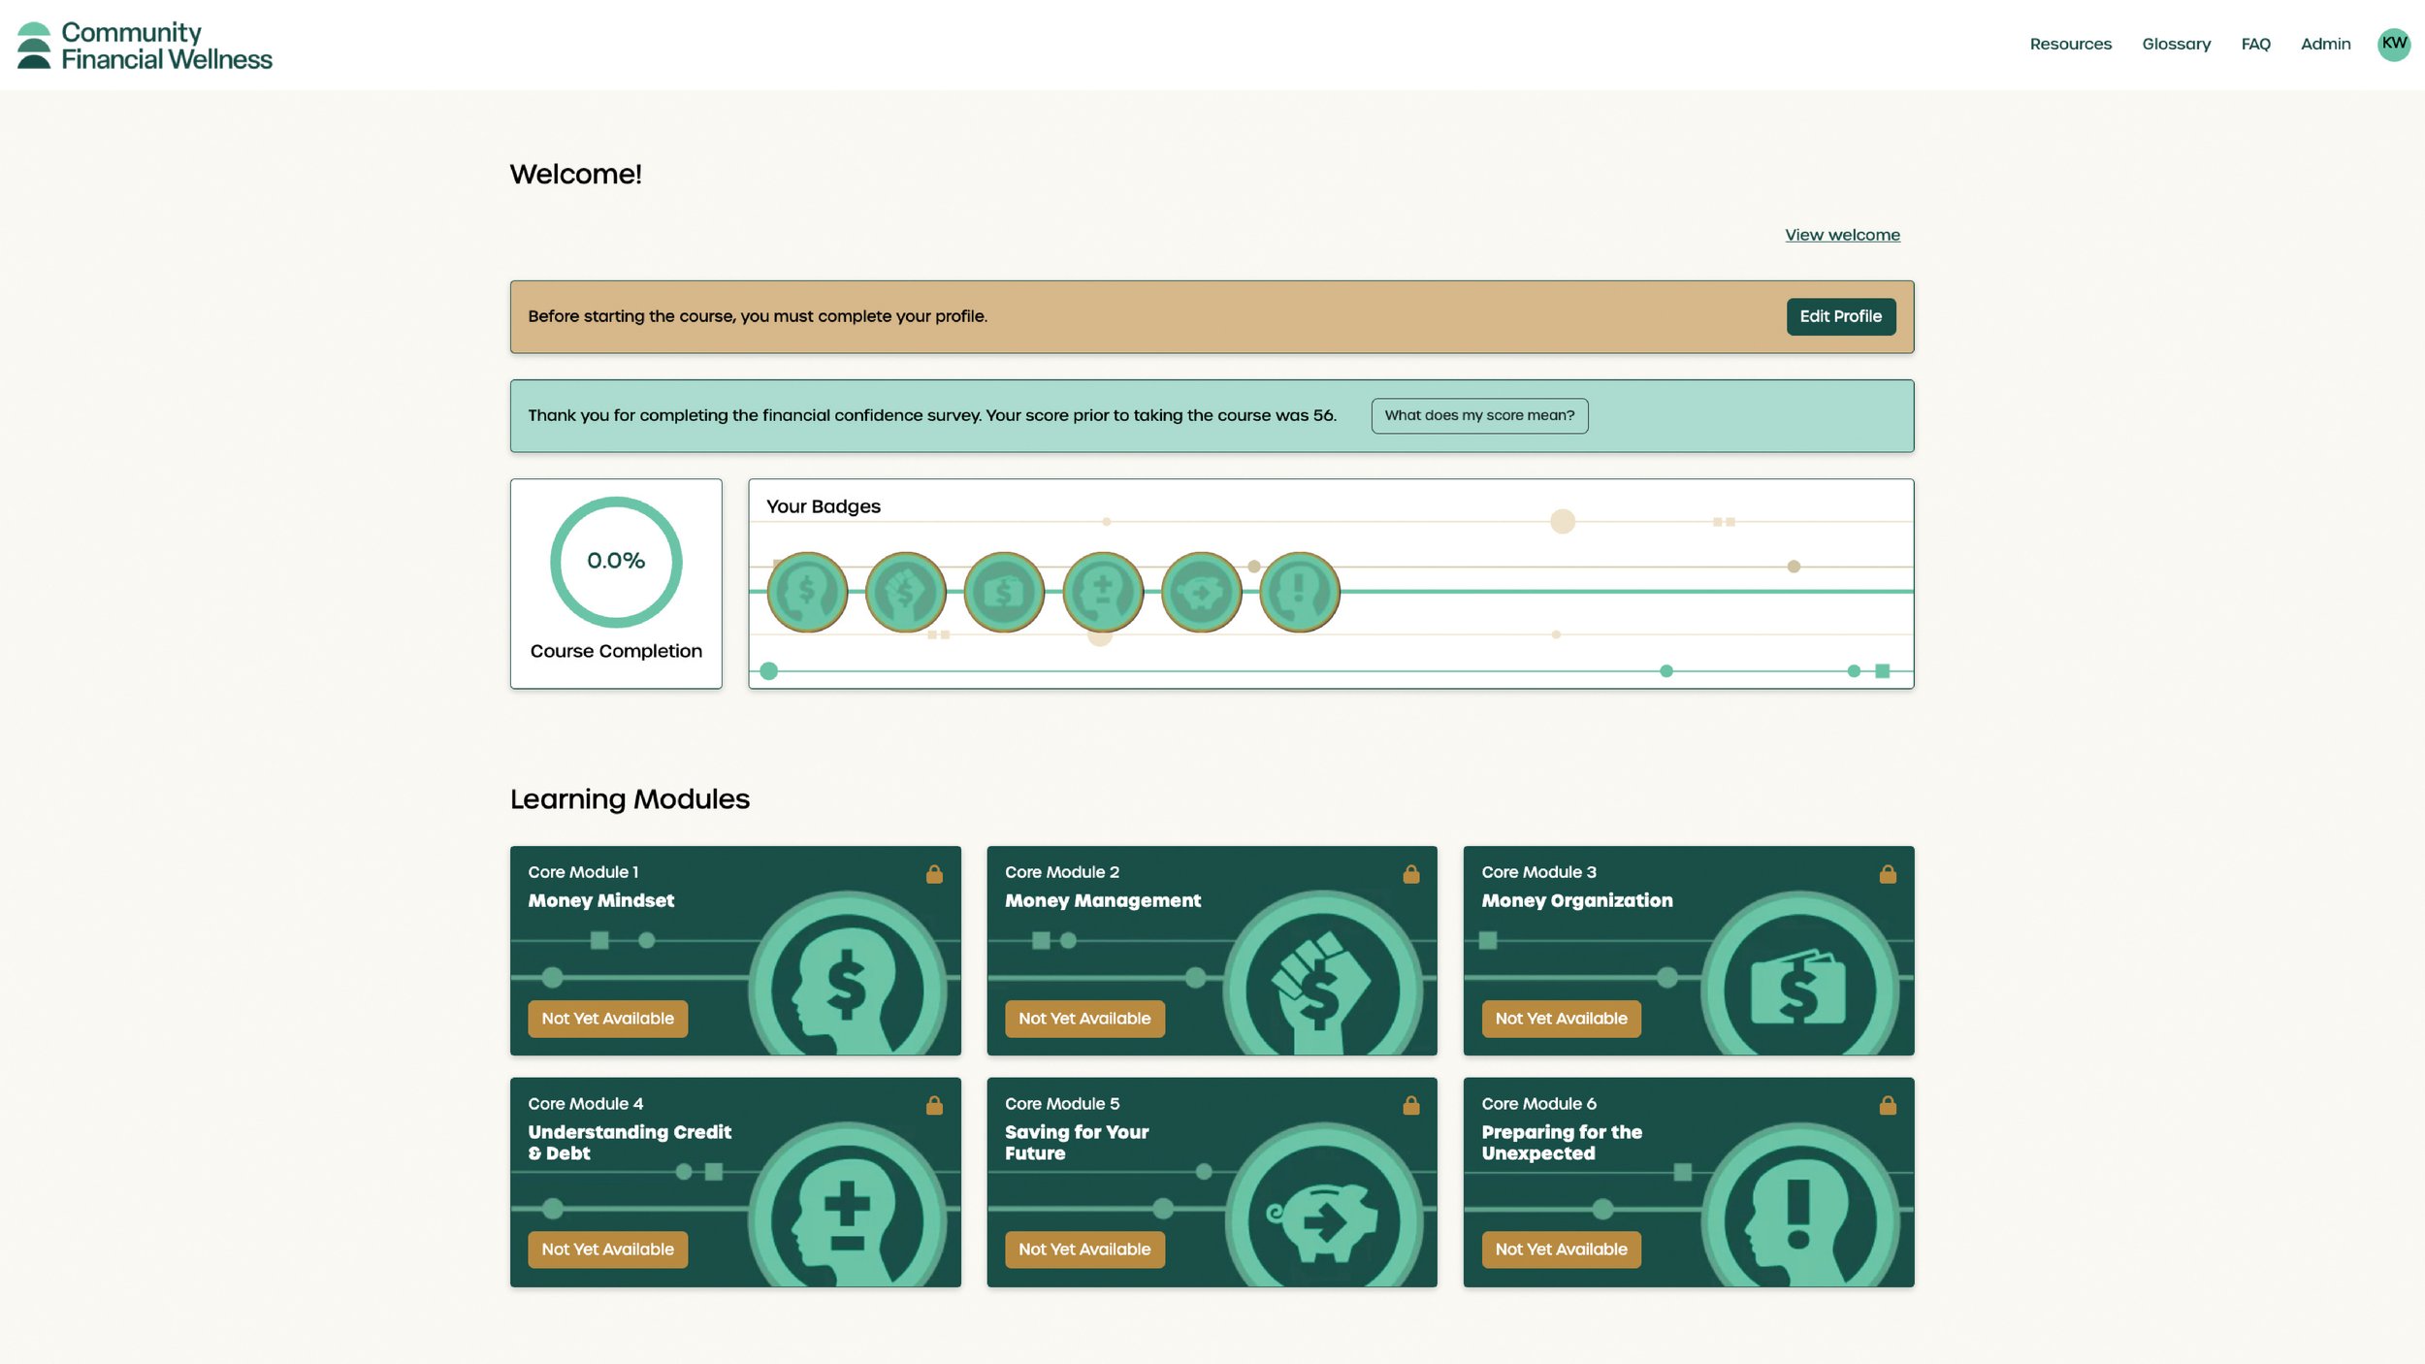Click the exclamation-head Unexpected badge

[1300, 592]
